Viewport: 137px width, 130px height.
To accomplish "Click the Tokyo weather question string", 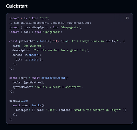I will [x=97, y=110].
